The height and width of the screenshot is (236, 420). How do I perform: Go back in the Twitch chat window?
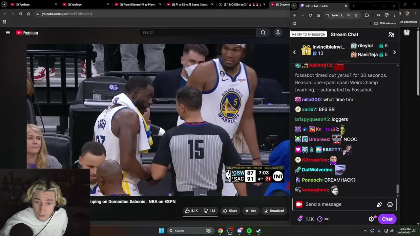pos(294,15)
